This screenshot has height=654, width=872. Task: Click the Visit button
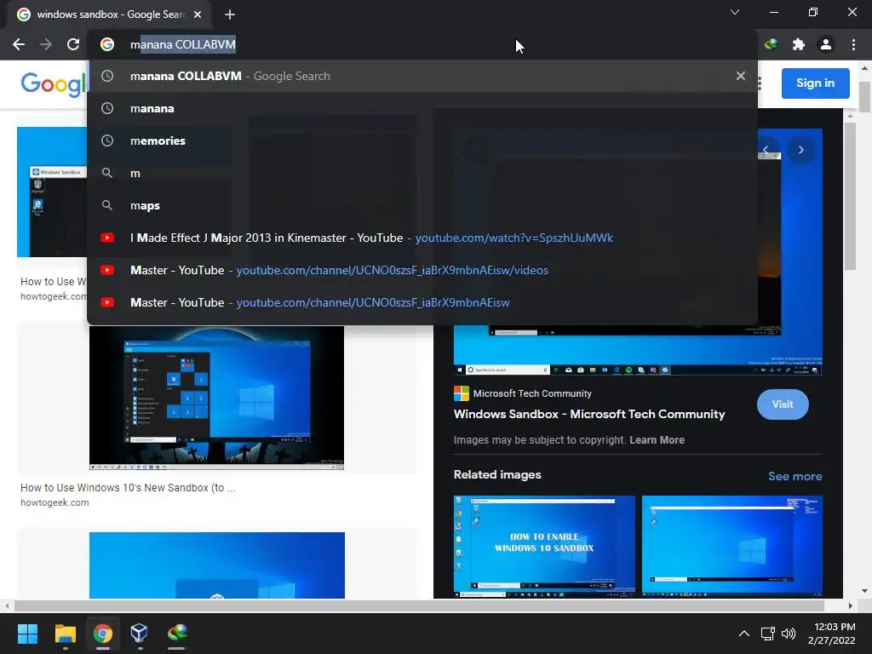tap(783, 404)
